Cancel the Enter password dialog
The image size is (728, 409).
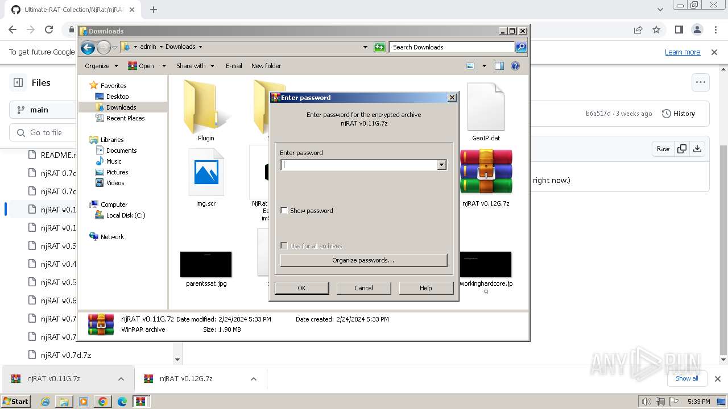[363, 288]
